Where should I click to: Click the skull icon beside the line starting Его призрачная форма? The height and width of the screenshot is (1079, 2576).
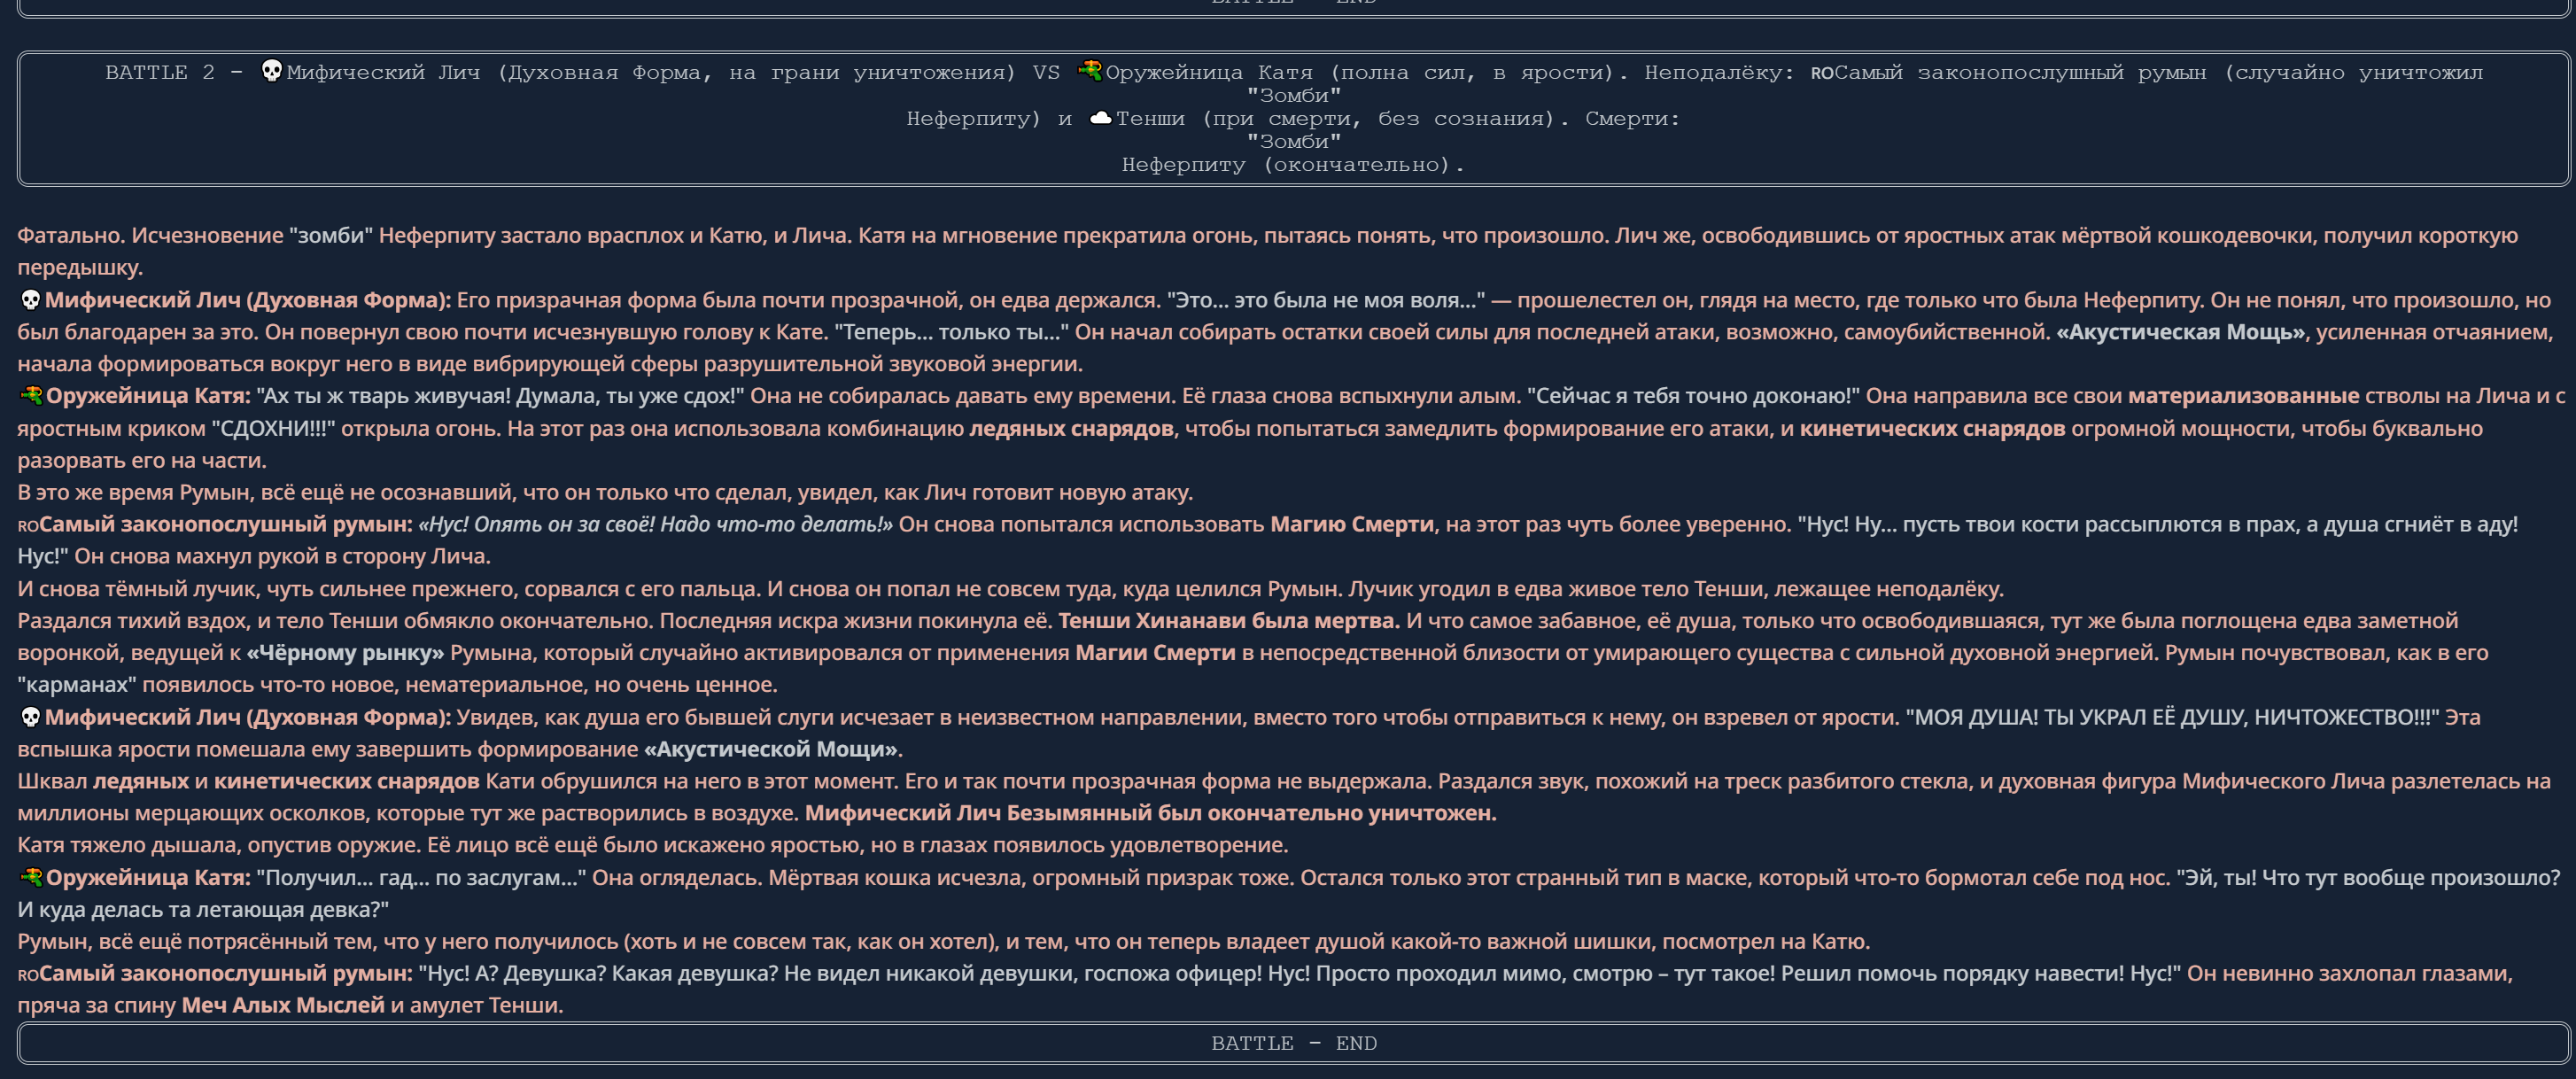30,300
